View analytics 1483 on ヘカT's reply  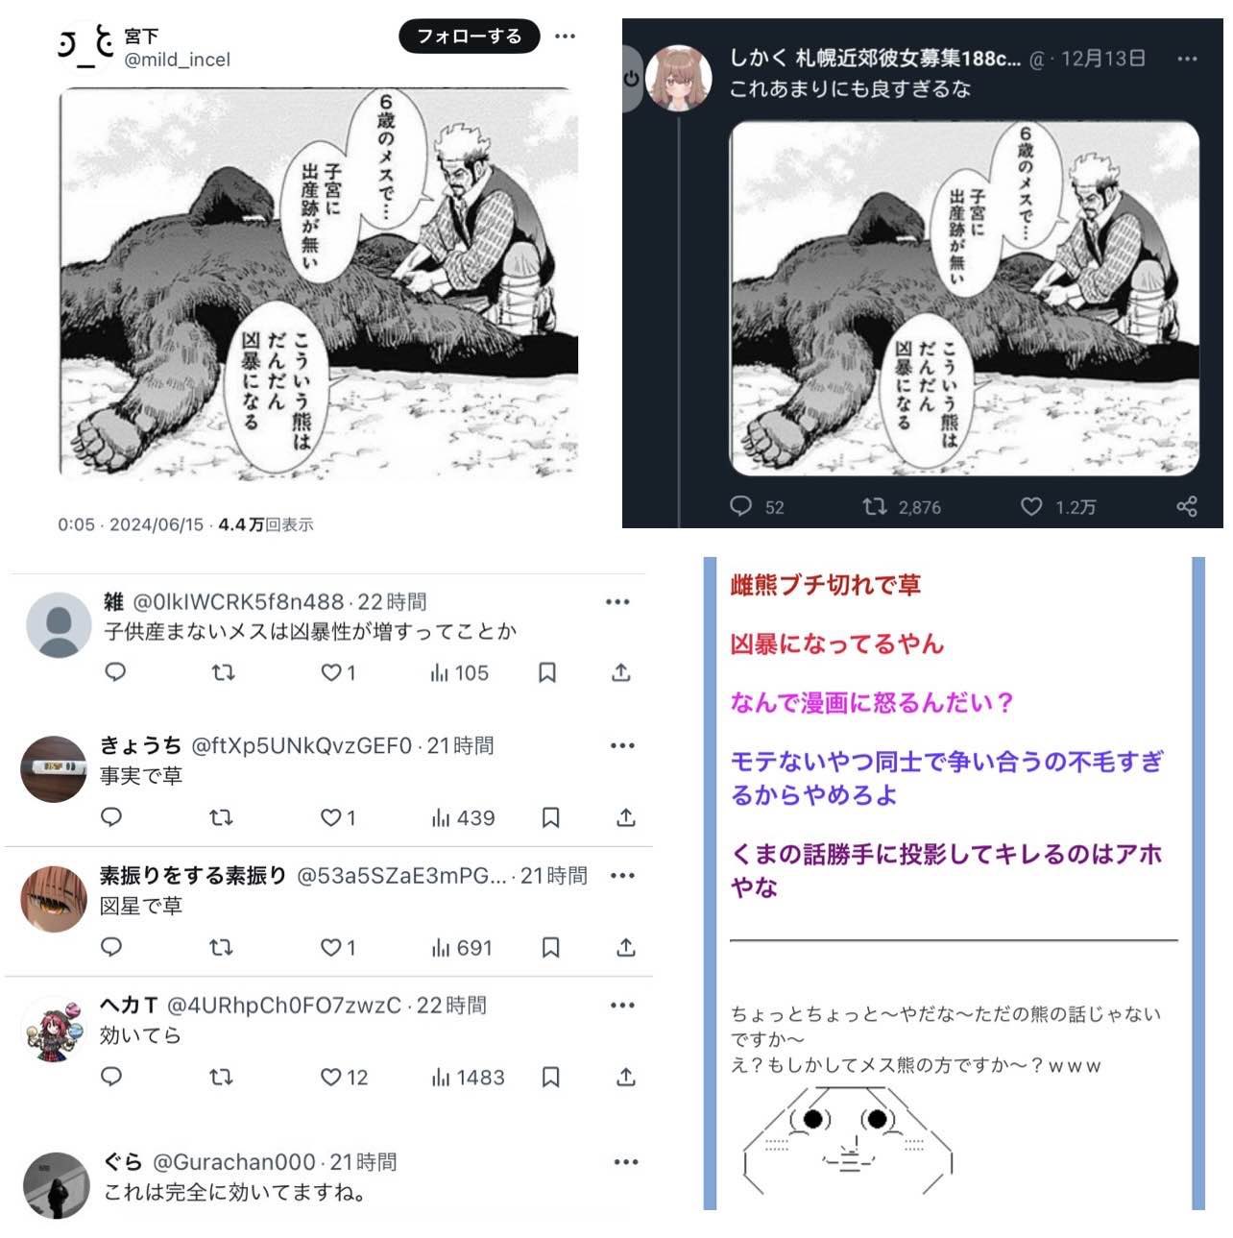pyautogui.click(x=468, y=1078)
